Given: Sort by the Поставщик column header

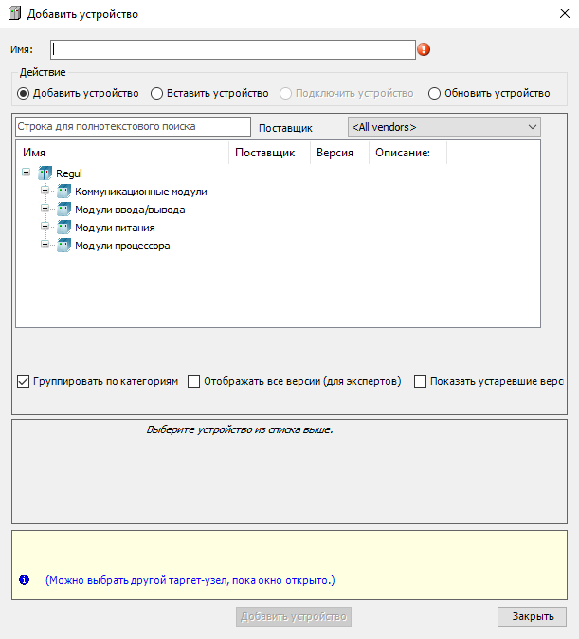Looking at the screenshot, I should point(264,153).
